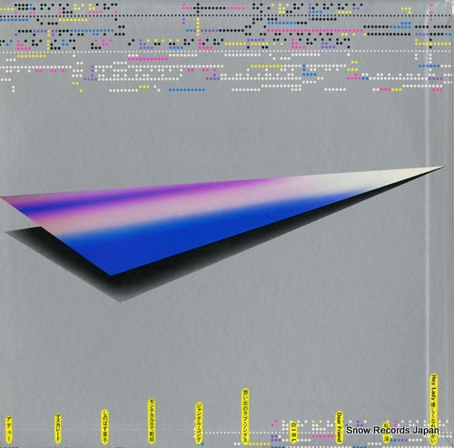Click the 'Hey Lady' vertical yellow label
The height and width of the screenshot is (448, 454).
(x=434, y=408)
